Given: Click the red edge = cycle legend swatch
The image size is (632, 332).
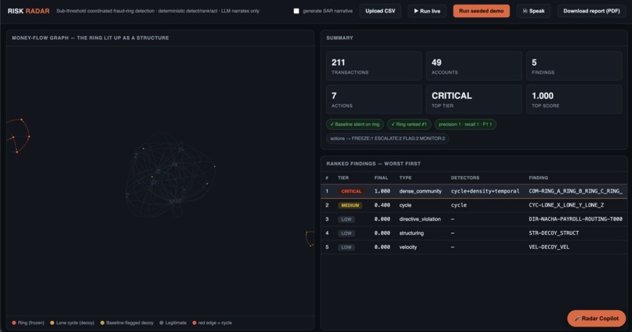Looking at the screenshot, I should pos(194,323).
